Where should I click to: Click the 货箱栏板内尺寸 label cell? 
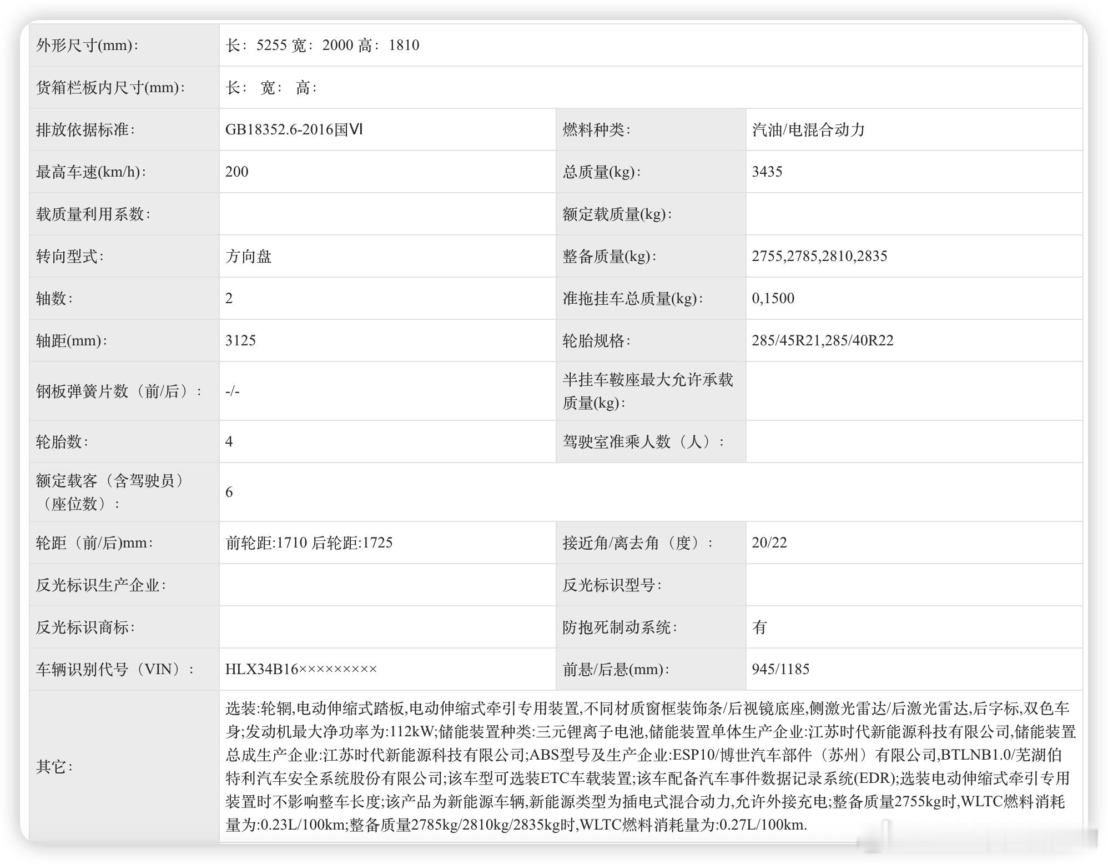tap(110, 88)
